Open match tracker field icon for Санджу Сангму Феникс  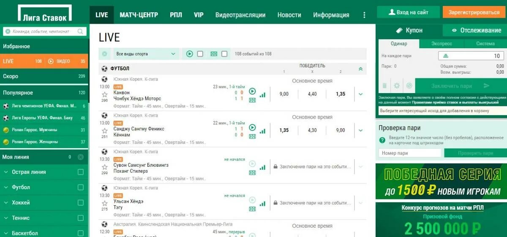click(252, 136)
